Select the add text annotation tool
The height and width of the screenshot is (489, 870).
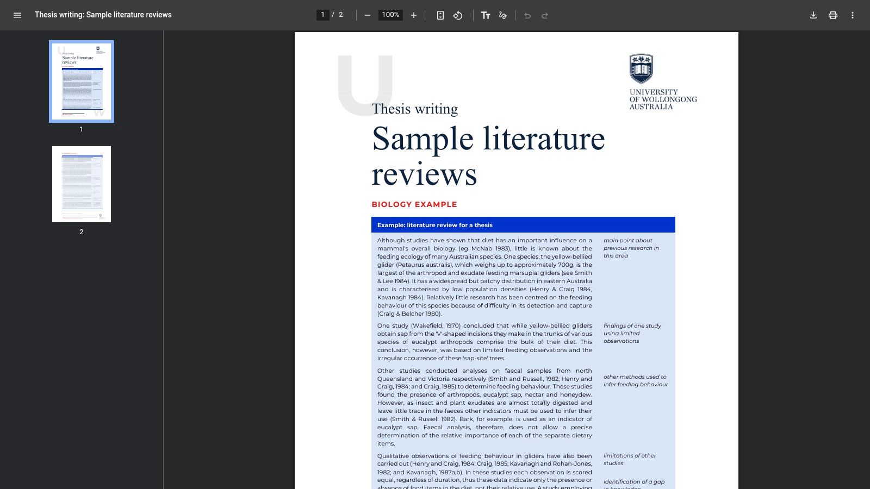pos(486,15)
